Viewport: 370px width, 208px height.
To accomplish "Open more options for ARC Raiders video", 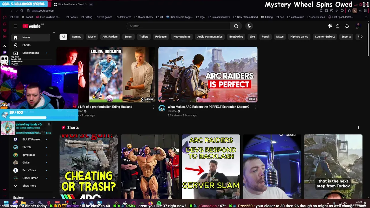I will point(256,107).
